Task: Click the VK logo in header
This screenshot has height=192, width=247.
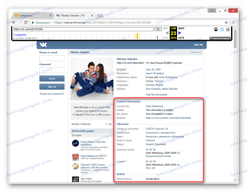Action: click(x=43, y=45)
